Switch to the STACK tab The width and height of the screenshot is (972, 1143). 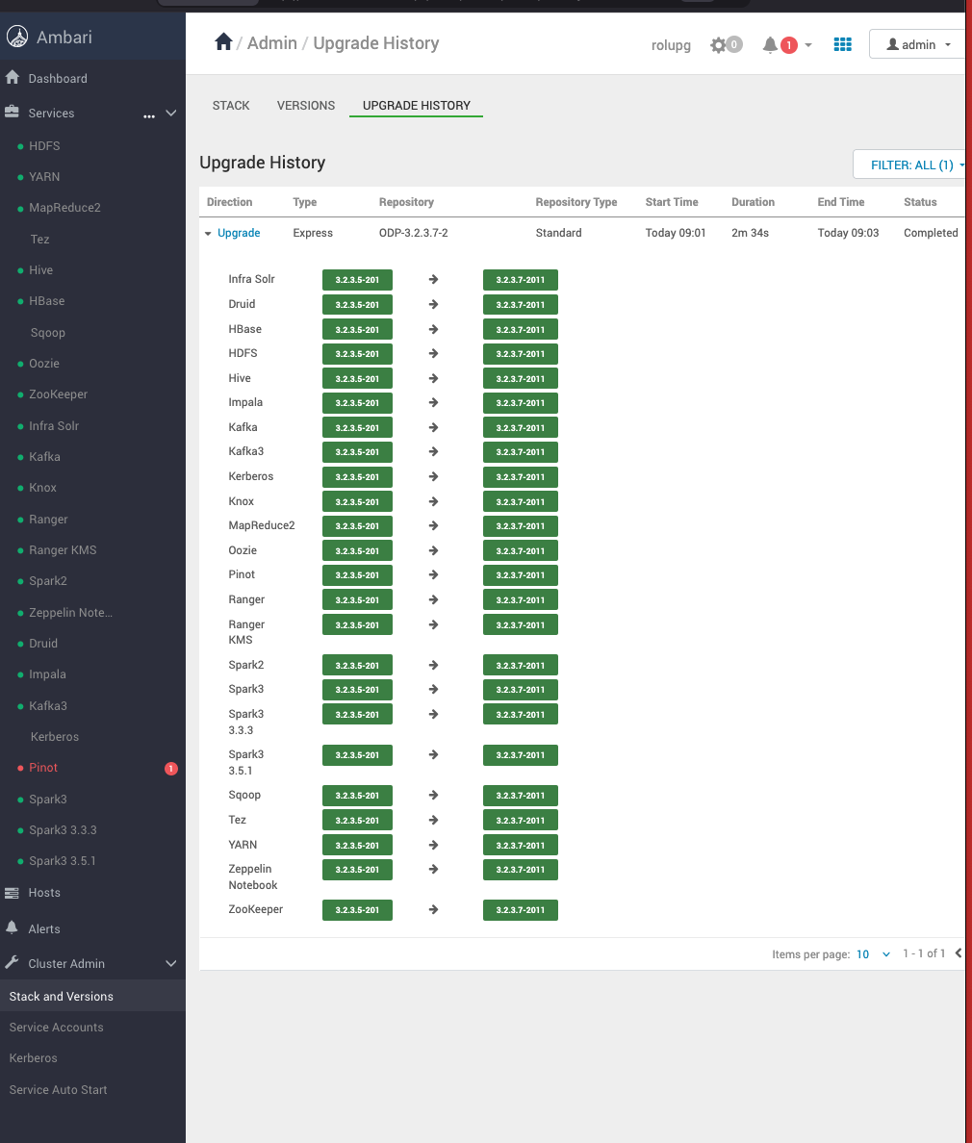(231, 105)
